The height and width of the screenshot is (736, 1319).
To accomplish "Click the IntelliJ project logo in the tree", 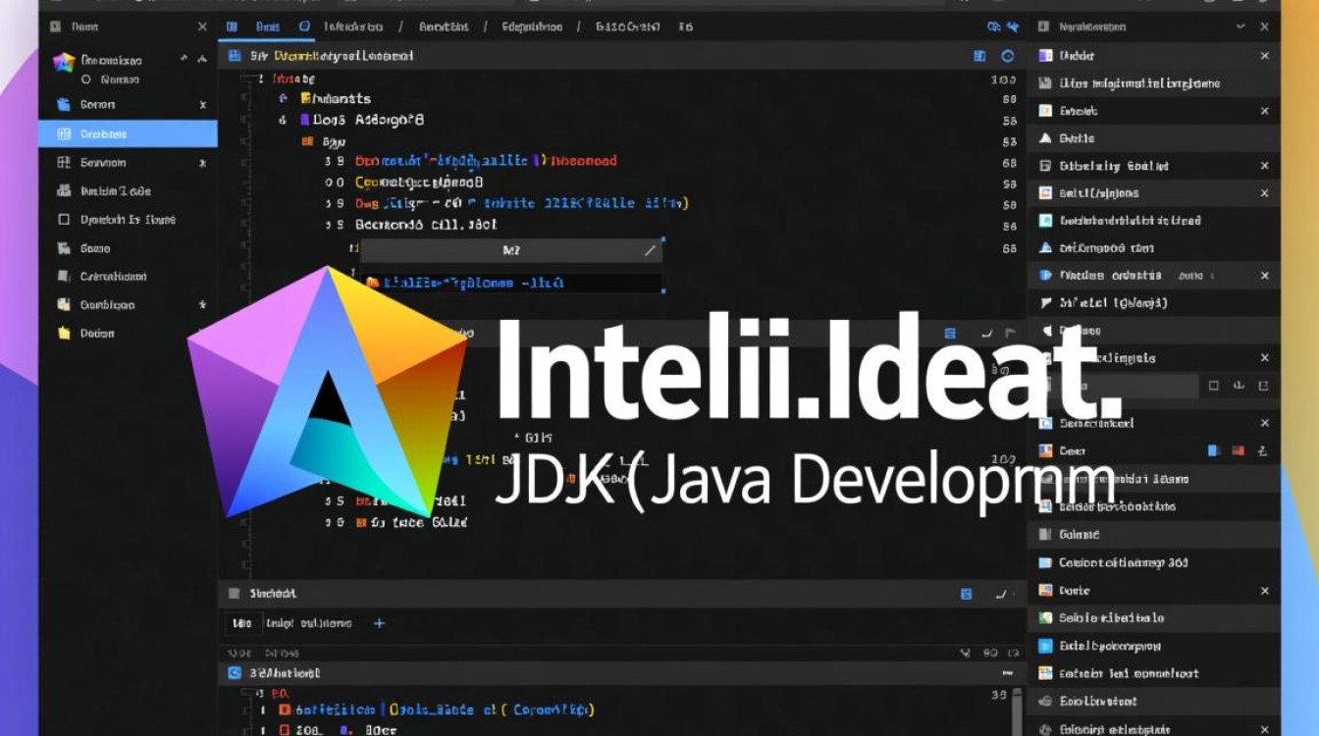I will (x=62, y=61).
